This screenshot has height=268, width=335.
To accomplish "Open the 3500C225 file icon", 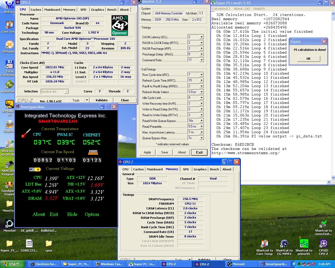I will 29,244.
